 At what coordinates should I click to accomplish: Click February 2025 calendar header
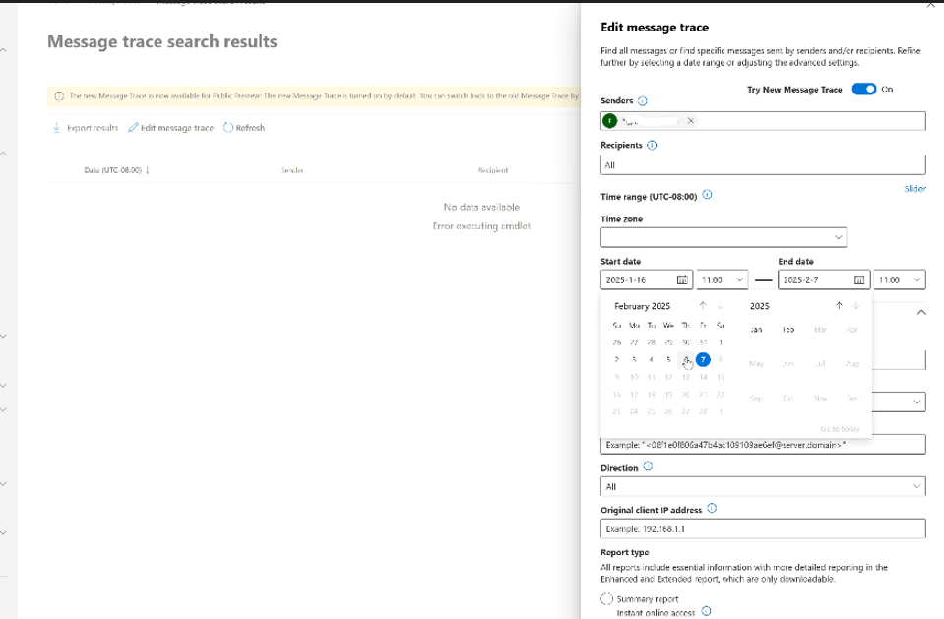pyautogui.click(x=643, y=306)
